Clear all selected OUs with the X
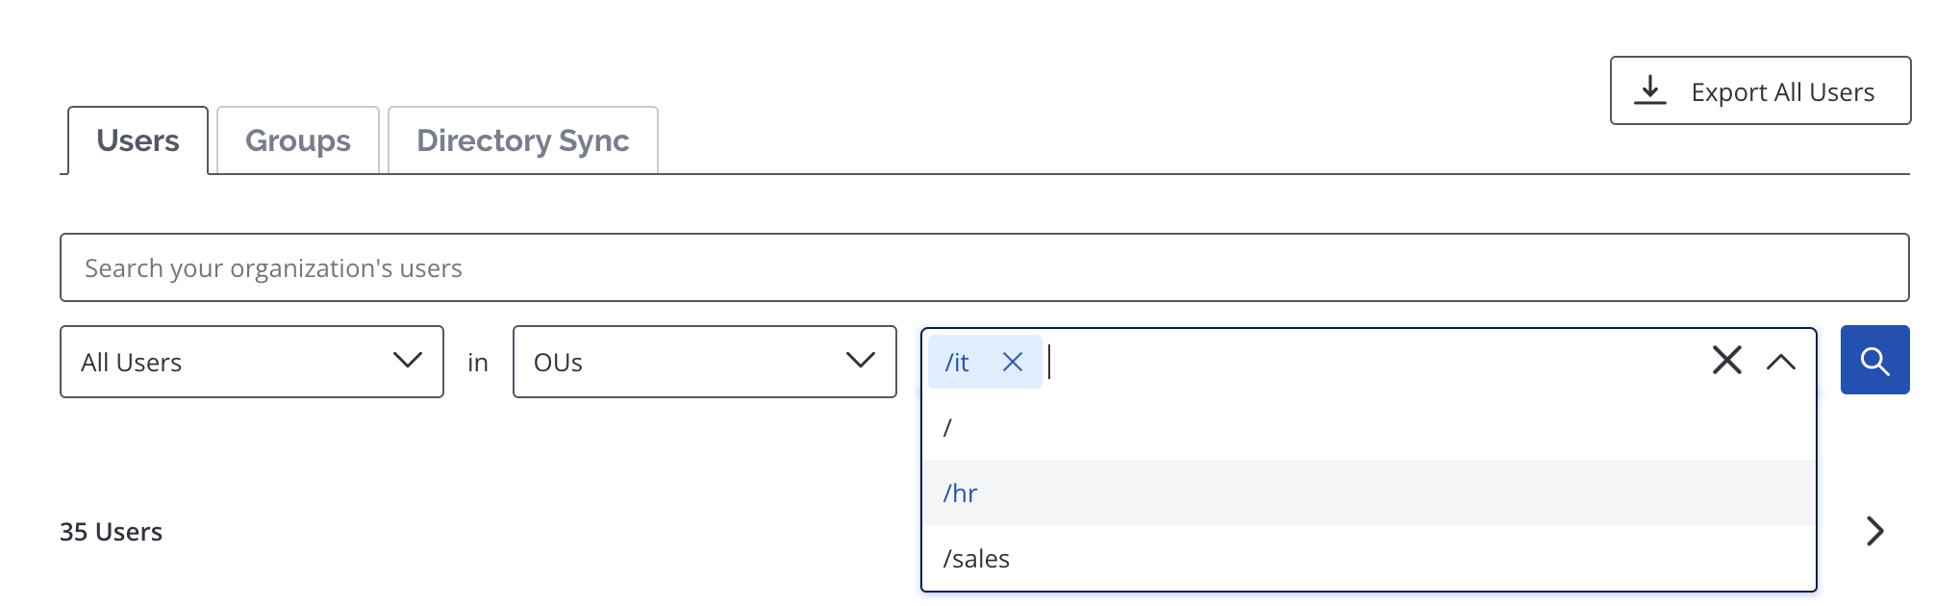Viewport: 1960px width, 606px height. pos(1727,361)
